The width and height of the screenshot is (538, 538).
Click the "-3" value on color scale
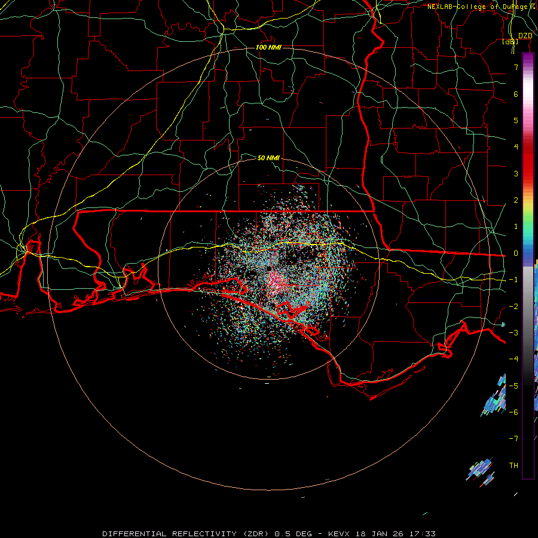tap(513, 333)
